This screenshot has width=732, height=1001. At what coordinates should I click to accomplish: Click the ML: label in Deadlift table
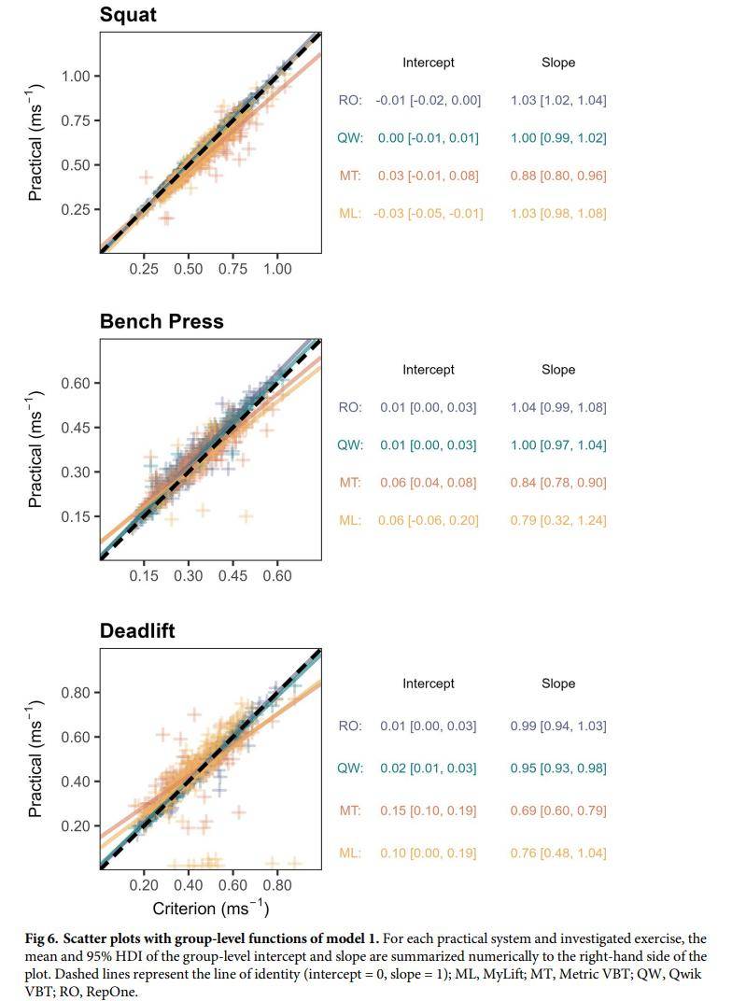(350, 853)
